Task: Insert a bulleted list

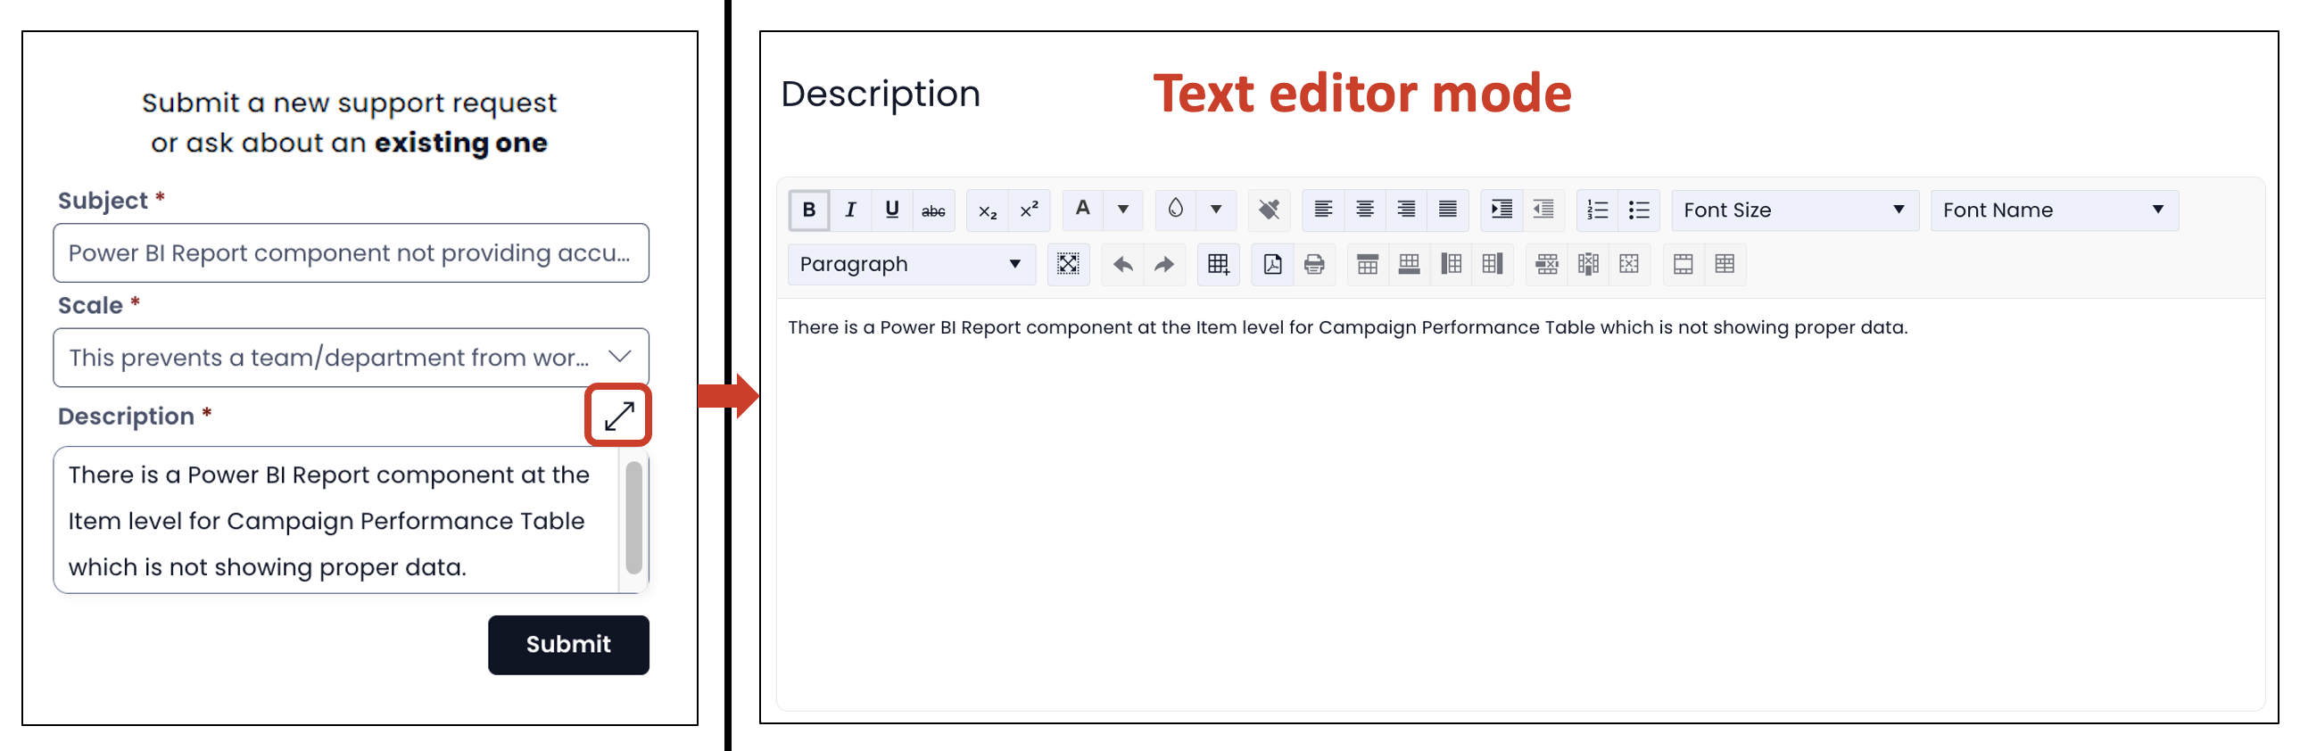Action: click(x=1639, y=210)
